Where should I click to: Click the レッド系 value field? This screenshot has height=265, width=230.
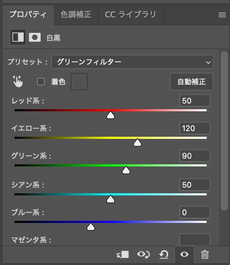pyautogui.click(x=195, y=101)
